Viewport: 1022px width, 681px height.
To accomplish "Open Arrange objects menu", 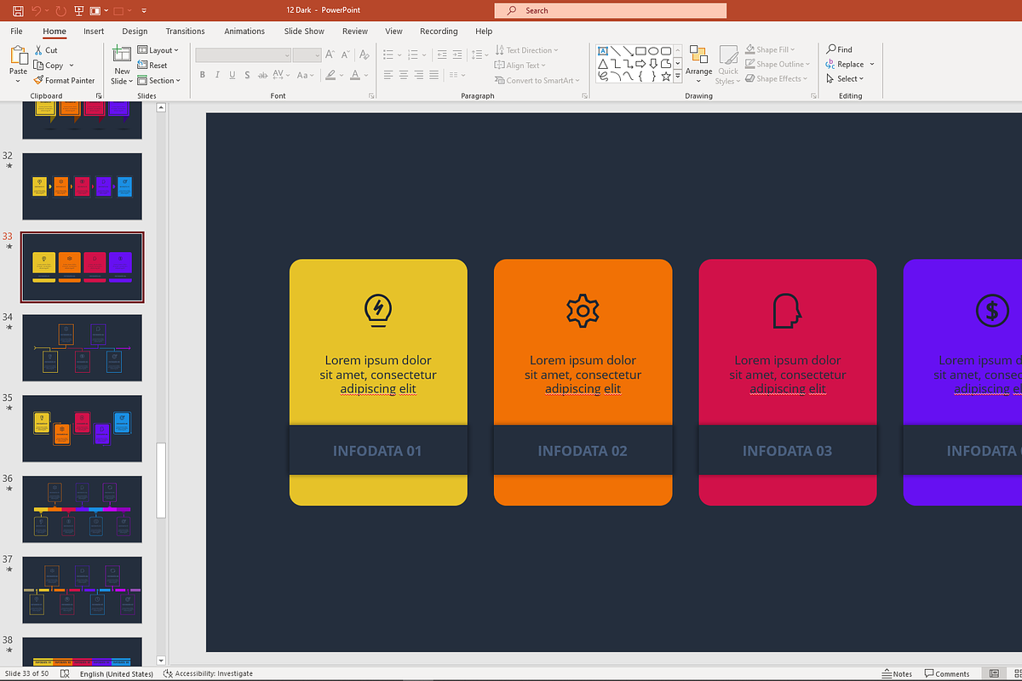I will 698,64.
